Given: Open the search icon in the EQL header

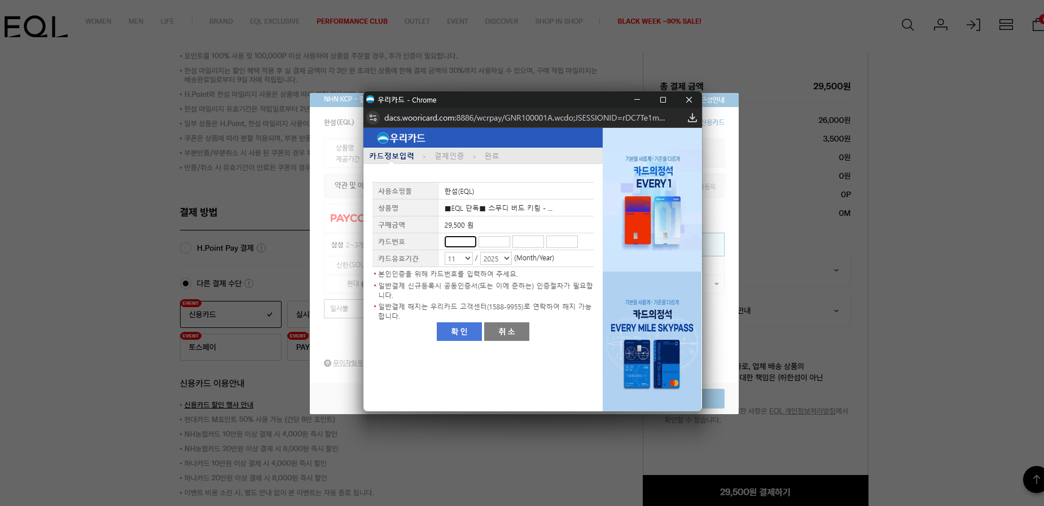Looking at the screenshot, I should point(907,25).
